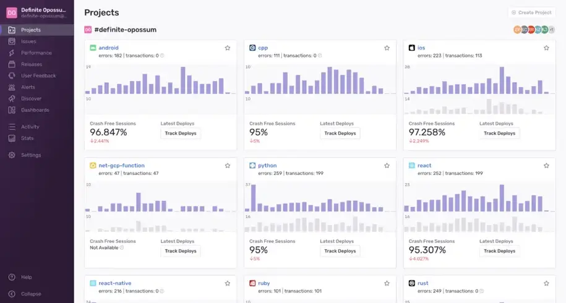Open the Performance section

tap(37, 53)
